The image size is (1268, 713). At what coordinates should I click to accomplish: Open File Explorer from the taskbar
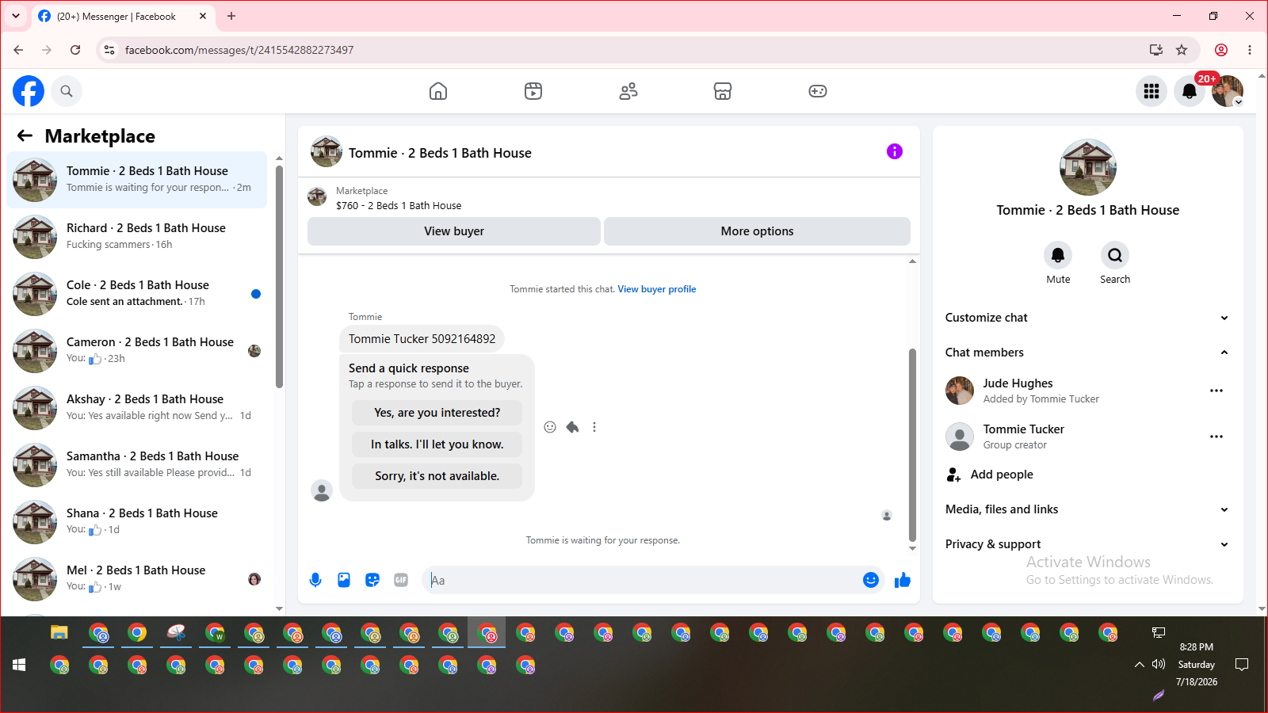coord(59,632)
